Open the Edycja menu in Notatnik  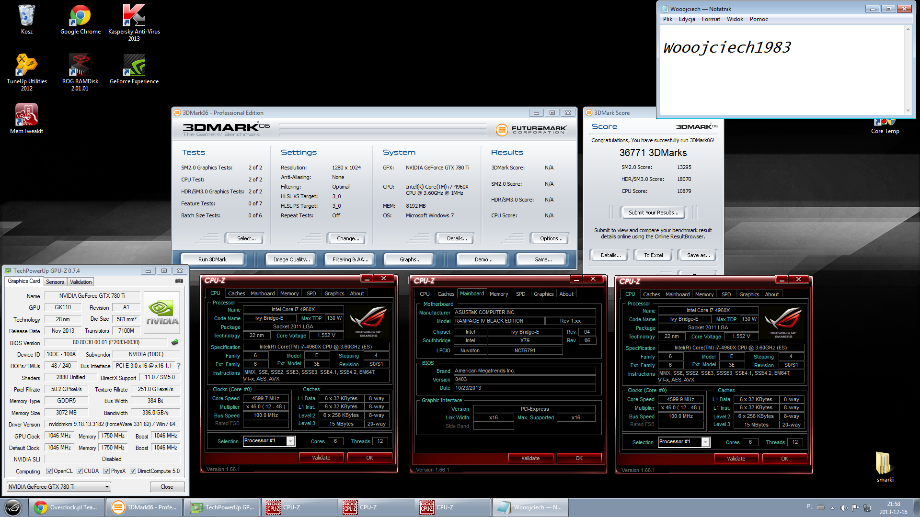687,19
